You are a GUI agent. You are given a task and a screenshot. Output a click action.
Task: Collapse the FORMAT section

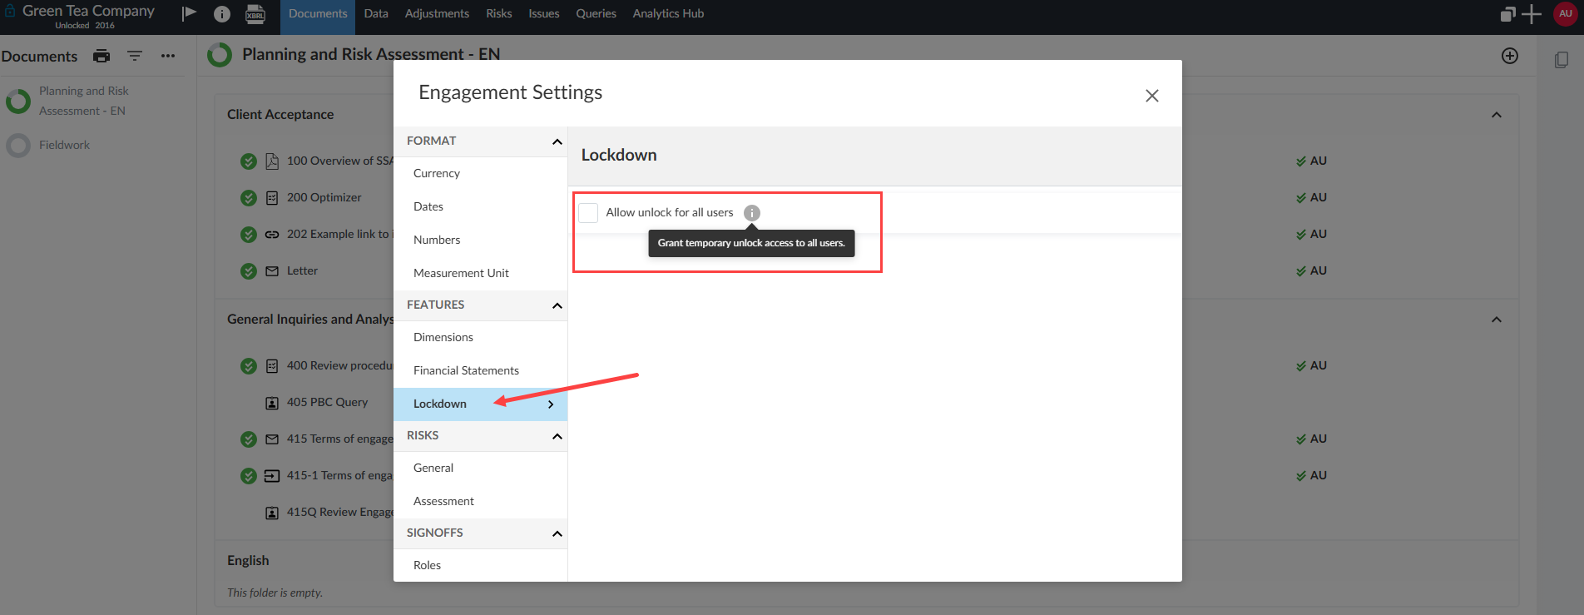point(557,141)
